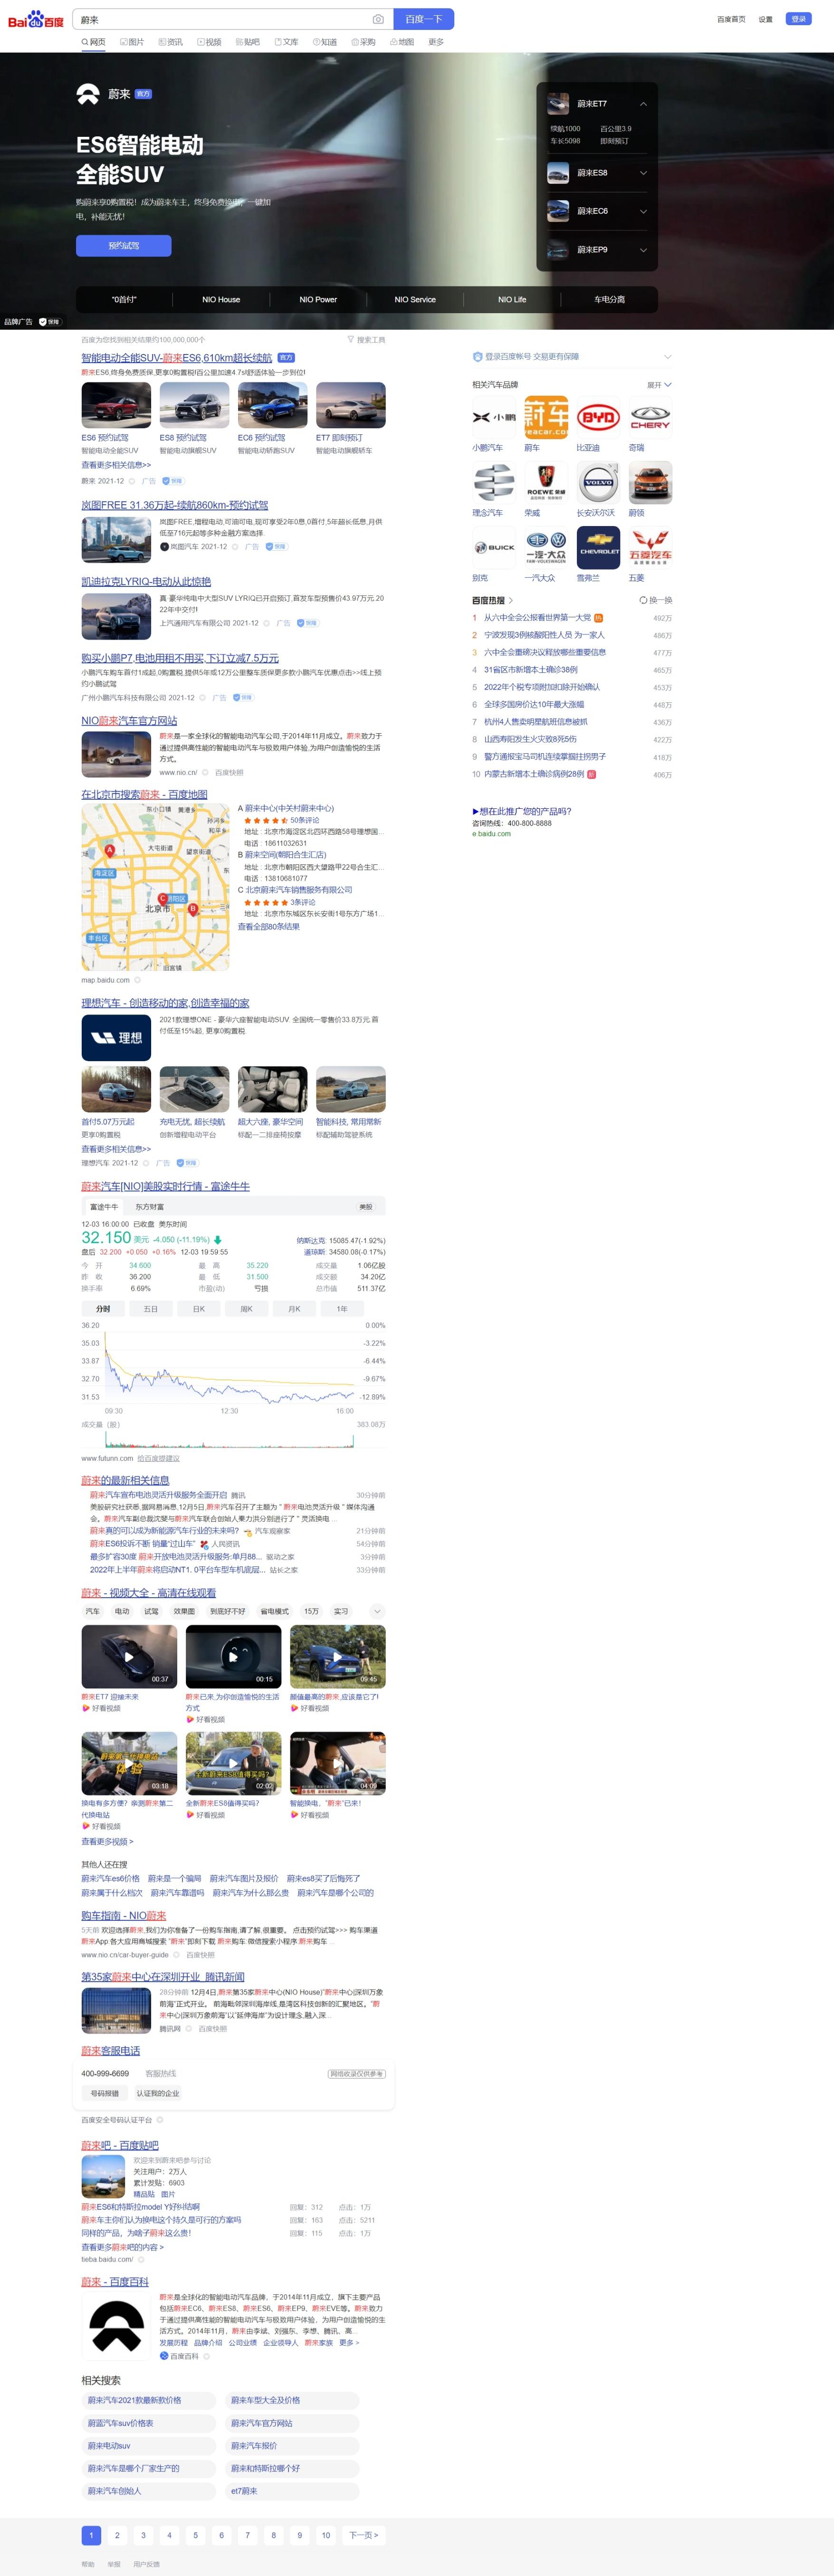Click the 理念汽车 brand logo

point(494,483)
